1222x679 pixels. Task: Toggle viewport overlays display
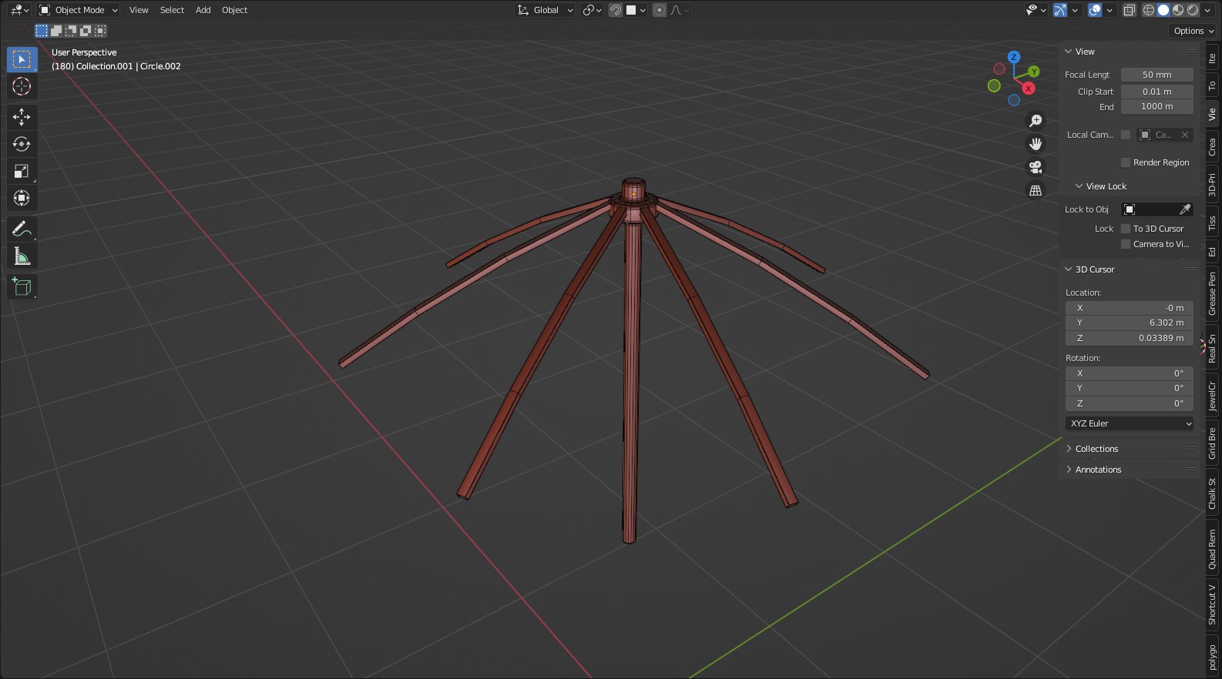[x=1095, y=10]
